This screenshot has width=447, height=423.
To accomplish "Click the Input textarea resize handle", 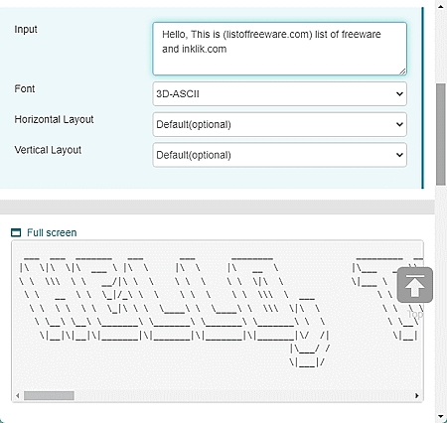I will pos(402,71).
